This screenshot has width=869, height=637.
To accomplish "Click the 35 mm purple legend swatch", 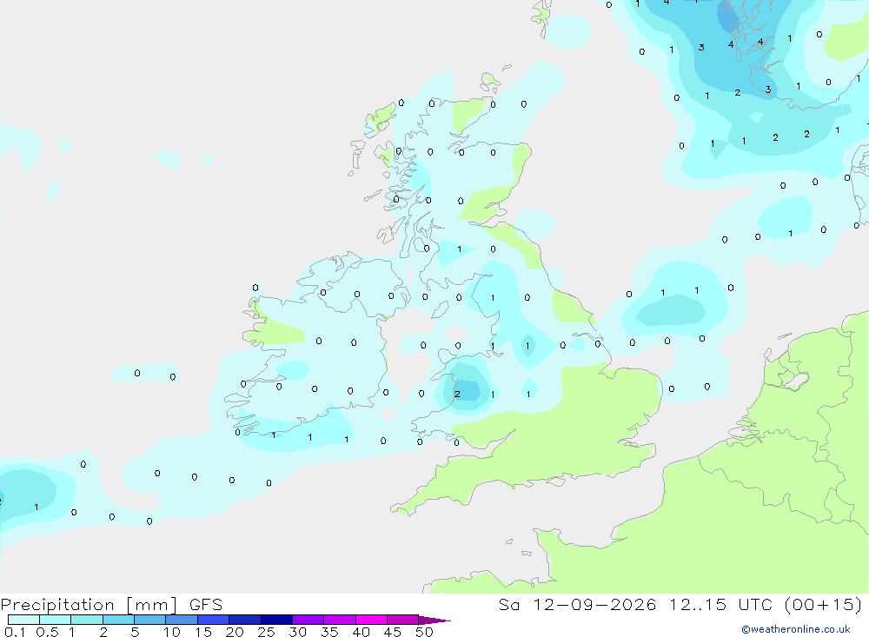I will point(340,620).
